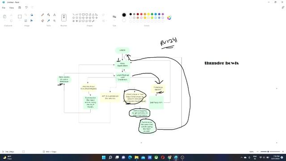This screenshot has width=286, height=161.
Task: Choose the green color swatch
Action: [x=152, y=14]
